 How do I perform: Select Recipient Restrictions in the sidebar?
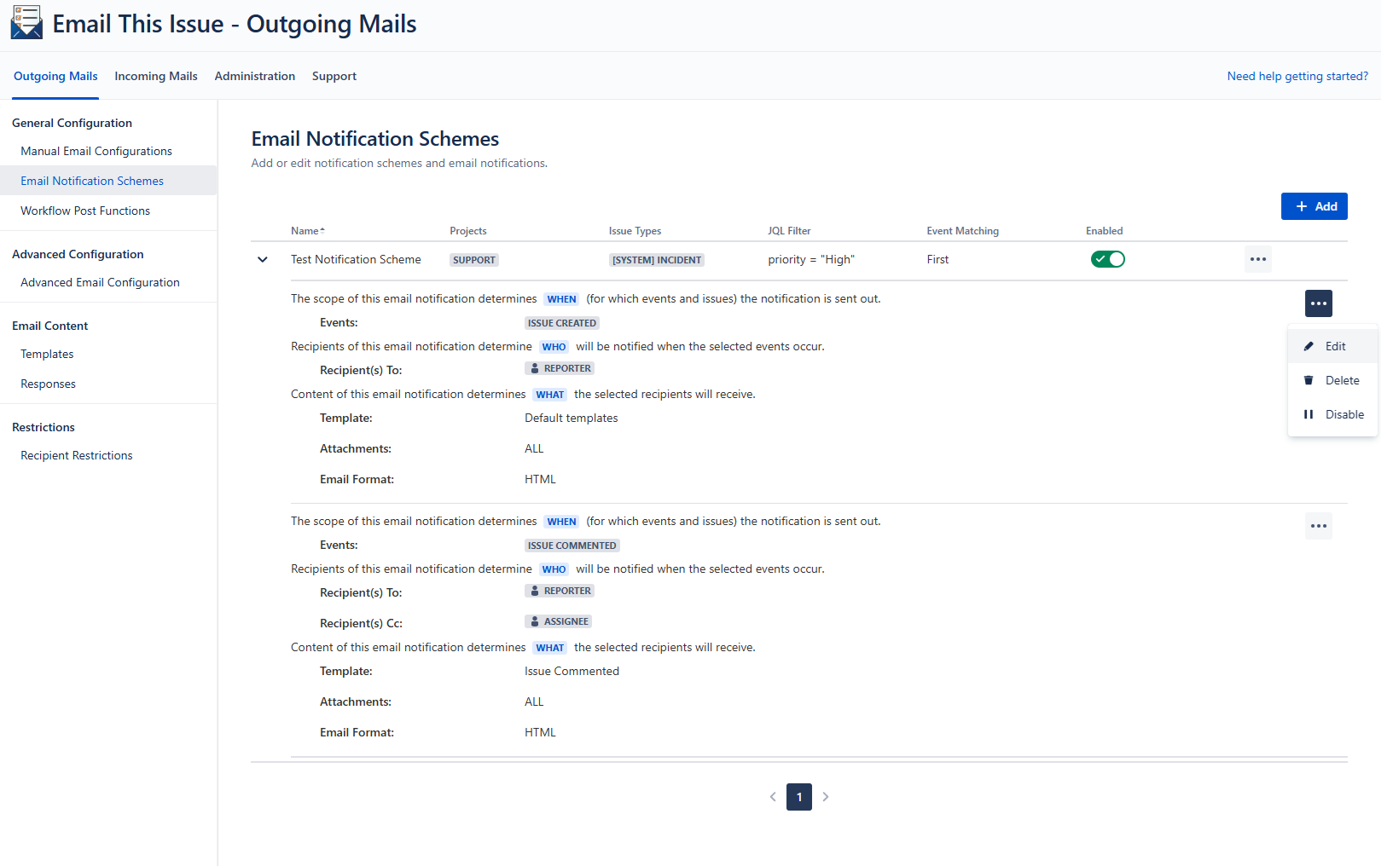[77, 455]
